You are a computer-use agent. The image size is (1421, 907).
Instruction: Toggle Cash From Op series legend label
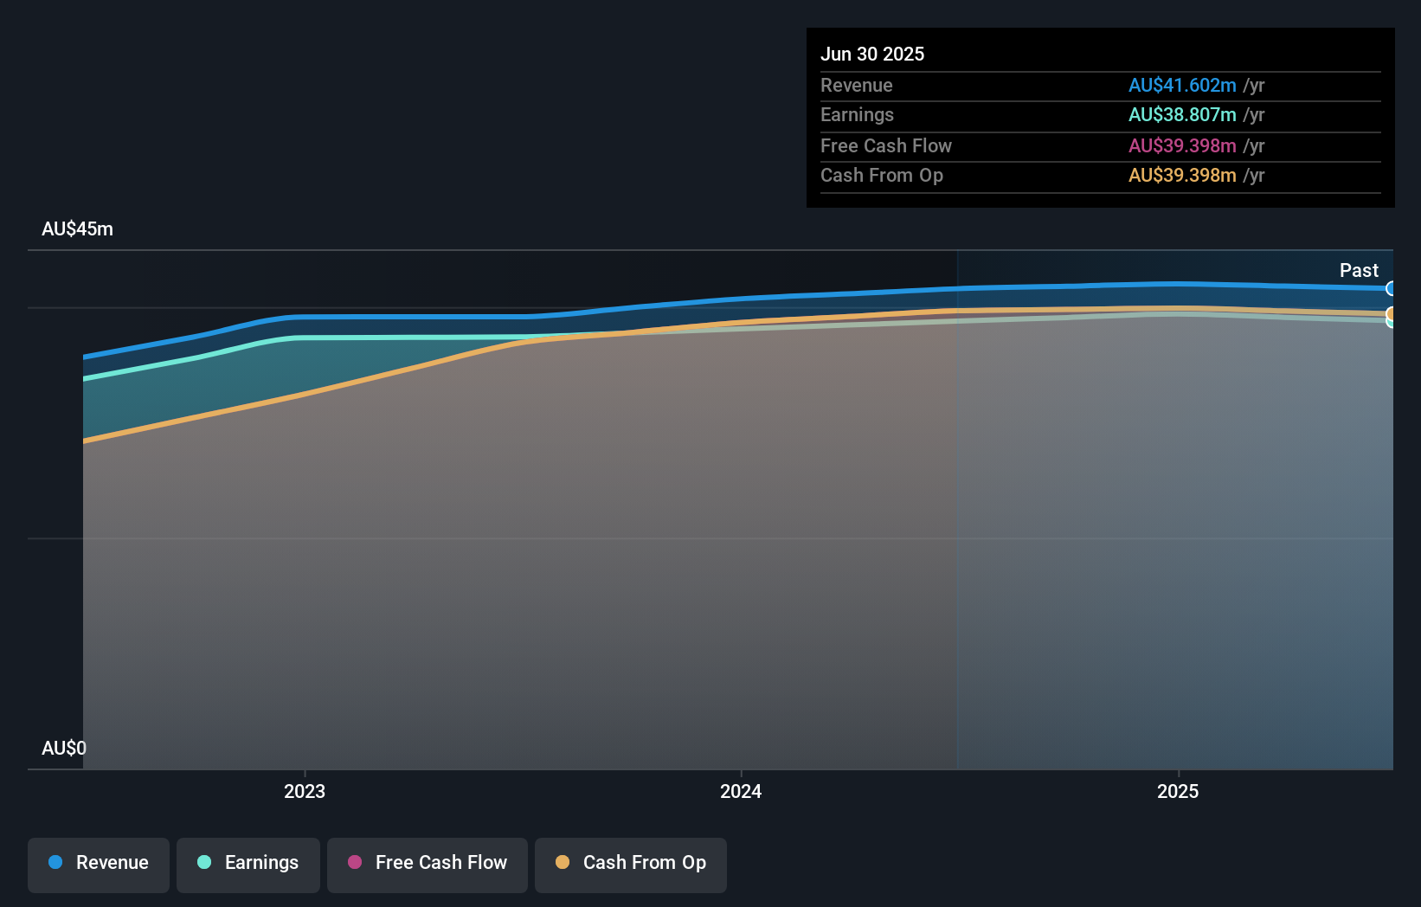pos(644,862)
